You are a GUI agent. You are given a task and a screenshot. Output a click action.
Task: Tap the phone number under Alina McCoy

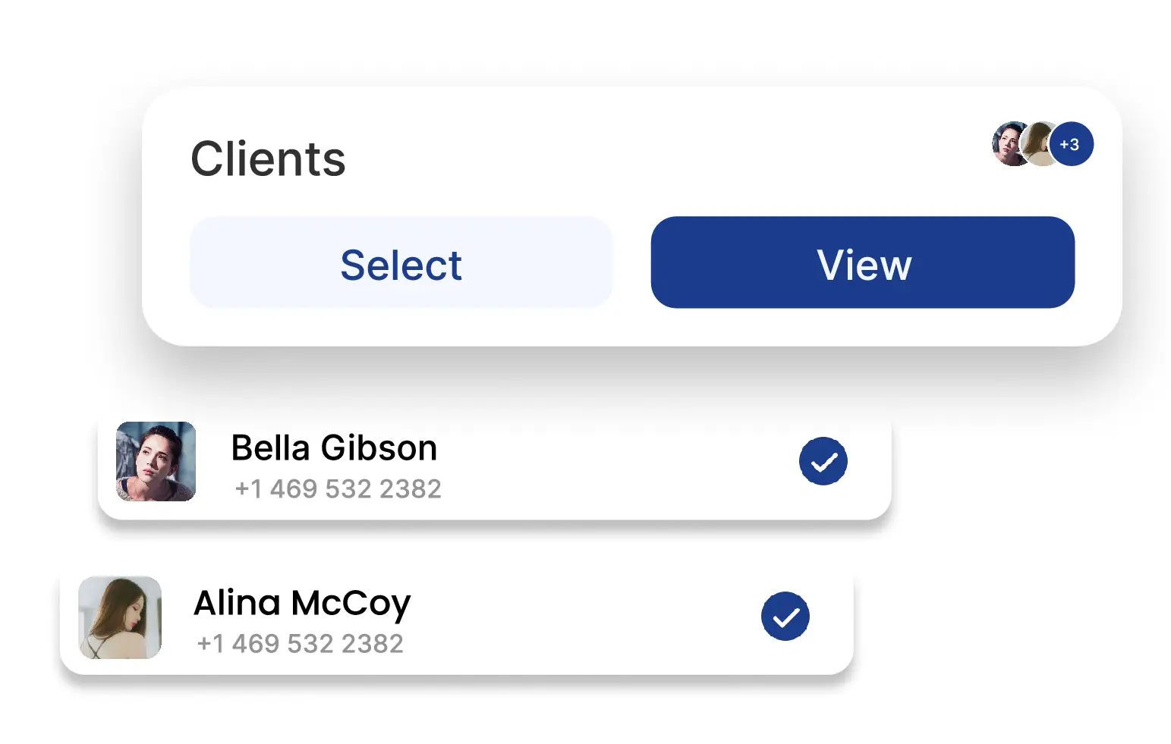point(300,644)
